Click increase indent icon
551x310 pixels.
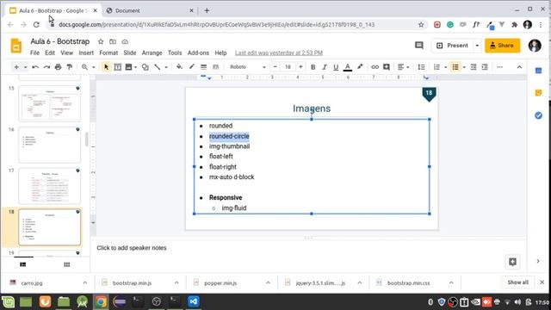point(485,67)
